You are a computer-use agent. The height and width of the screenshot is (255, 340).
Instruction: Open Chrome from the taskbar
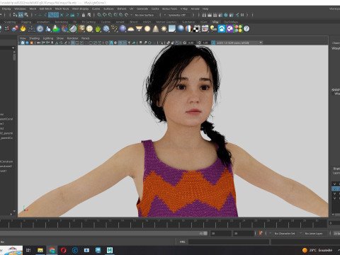[52, 250]
